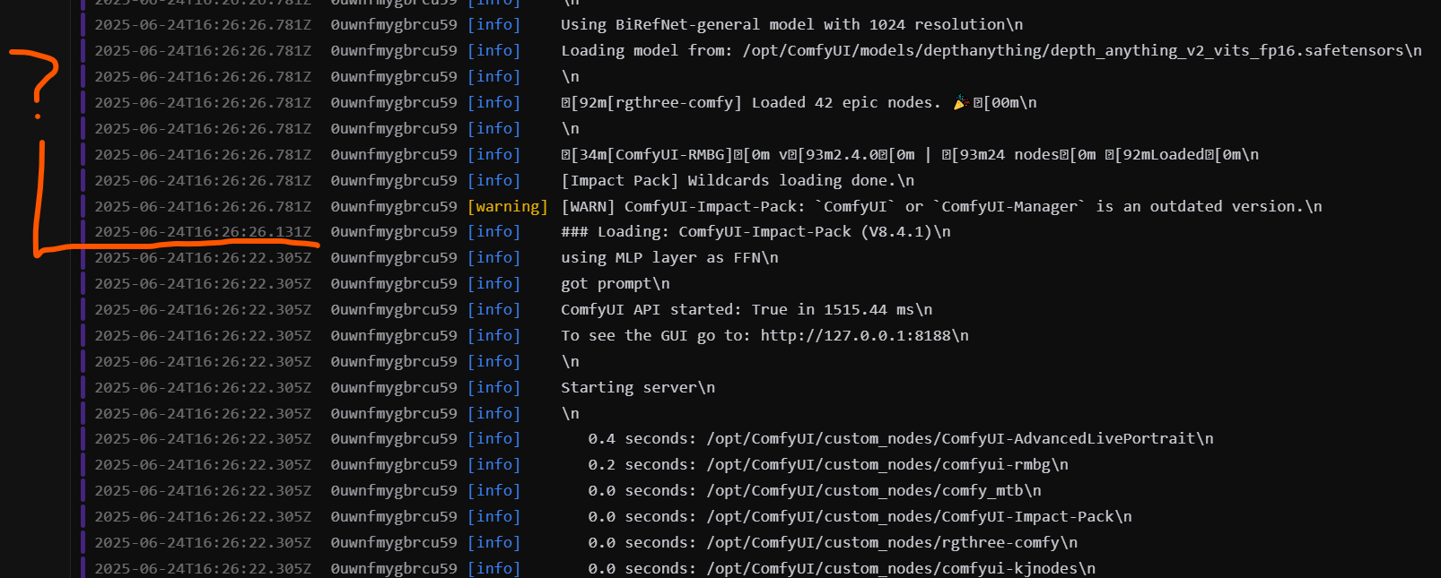Select the "Wildcards loading done" Impact Pack message
Screen dimensions: 1441x578
[737, 180]
